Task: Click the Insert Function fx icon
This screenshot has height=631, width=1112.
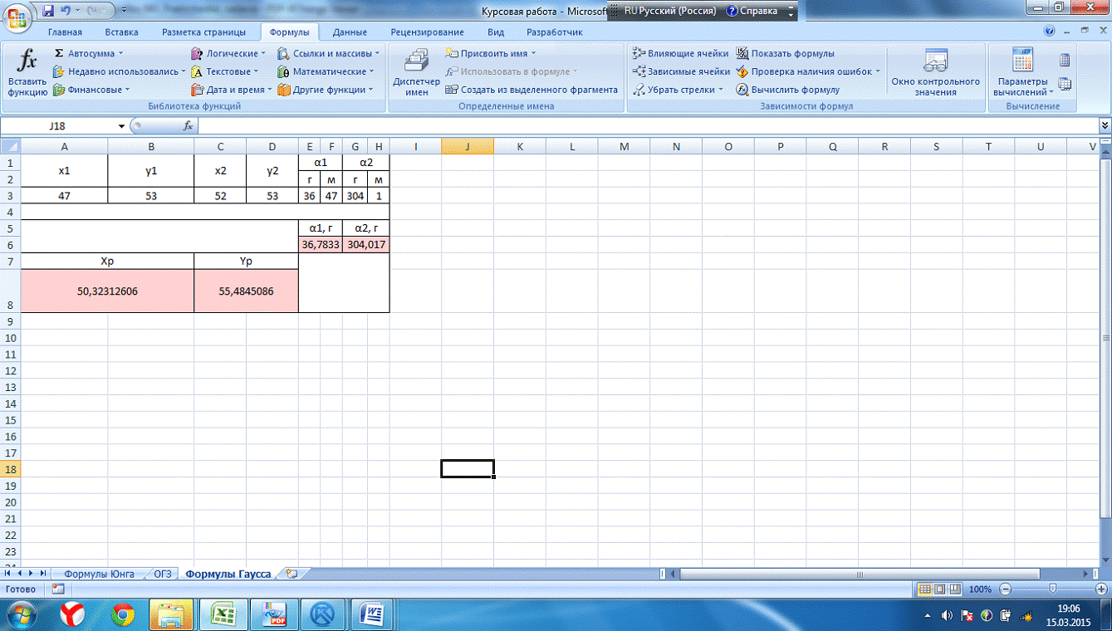Action: tap(27, 61)
